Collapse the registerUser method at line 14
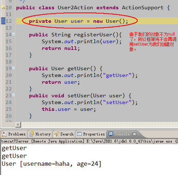This screenshot has height=175, width=178. tap(14, 34)
